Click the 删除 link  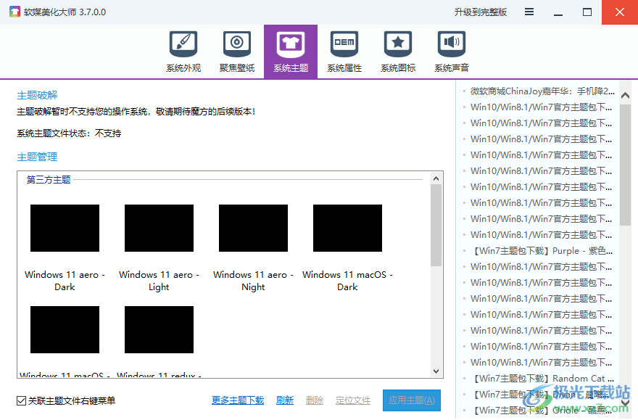(x=314, y=400)
